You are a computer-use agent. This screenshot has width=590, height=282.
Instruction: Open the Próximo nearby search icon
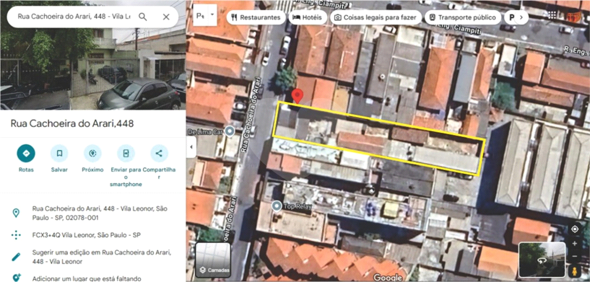92,153
